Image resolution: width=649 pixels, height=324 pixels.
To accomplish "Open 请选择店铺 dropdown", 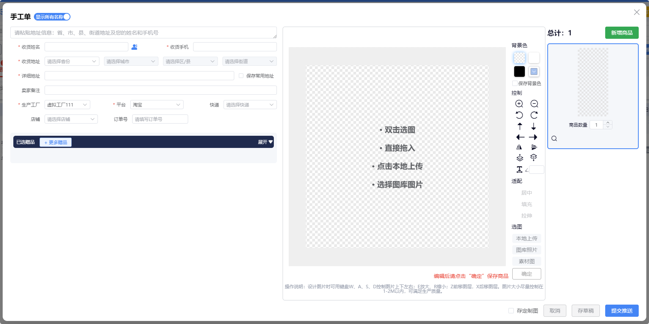I will pos(71,119).
